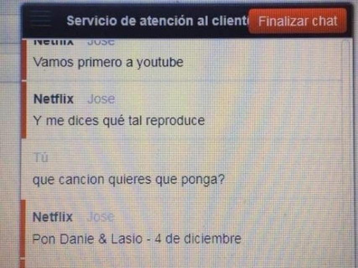Click the Netflix label above Y me dices

53,99
